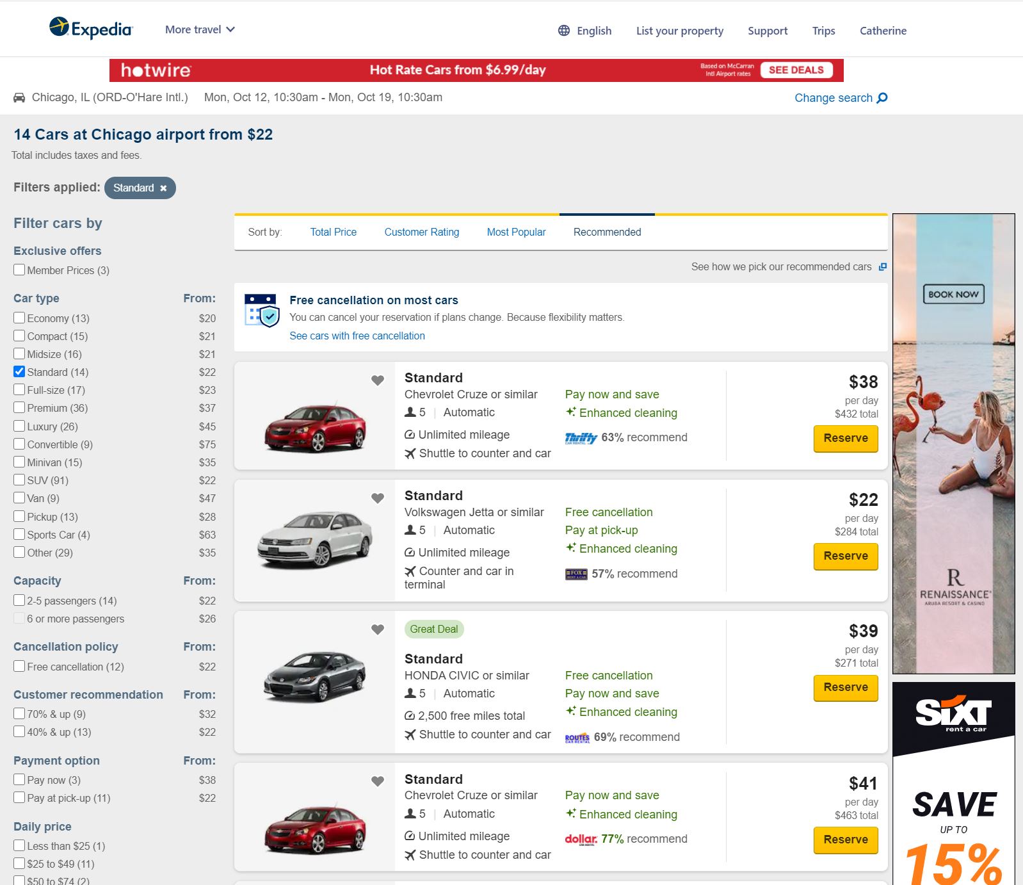Click the Dollar logo on the $41 car
1023x885 pixels.
(581, 840)
